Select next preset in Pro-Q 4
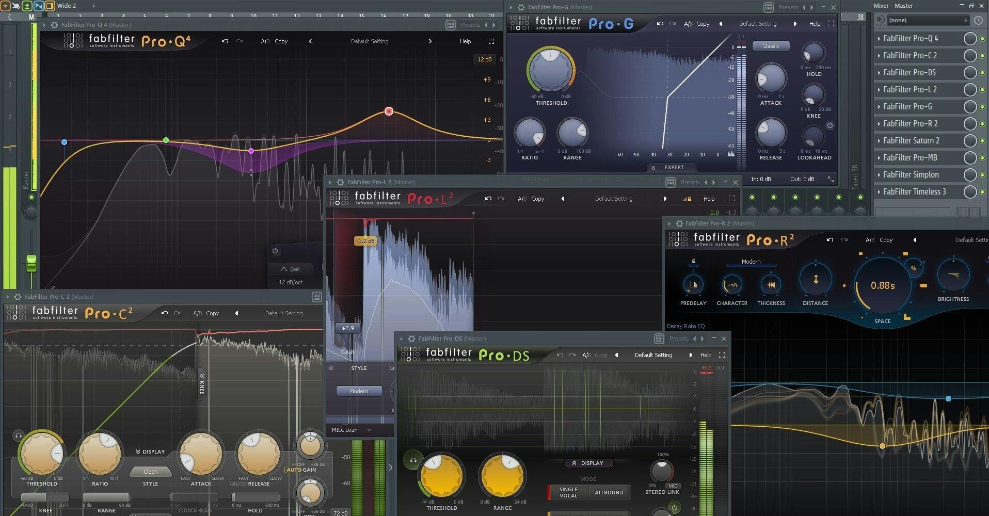This screenshot has height=516, width=989. coord(430,41)
